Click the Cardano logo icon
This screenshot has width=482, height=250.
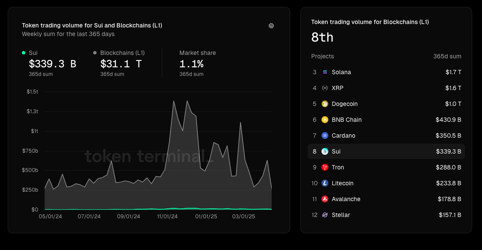[x=325, y=136]
